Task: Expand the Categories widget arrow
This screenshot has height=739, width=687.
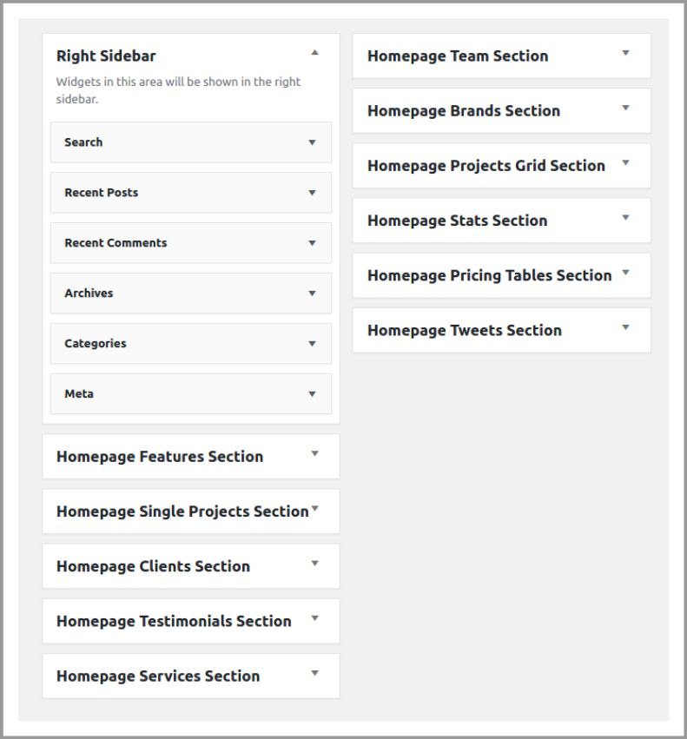Action: [x=312, y=344]
